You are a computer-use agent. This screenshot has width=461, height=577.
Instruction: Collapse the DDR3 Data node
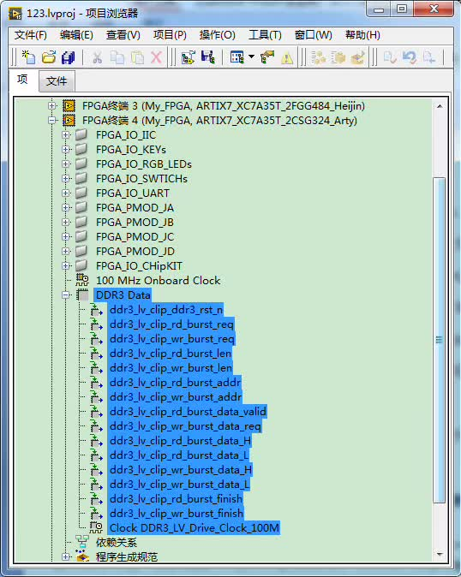tap(66, 294)
